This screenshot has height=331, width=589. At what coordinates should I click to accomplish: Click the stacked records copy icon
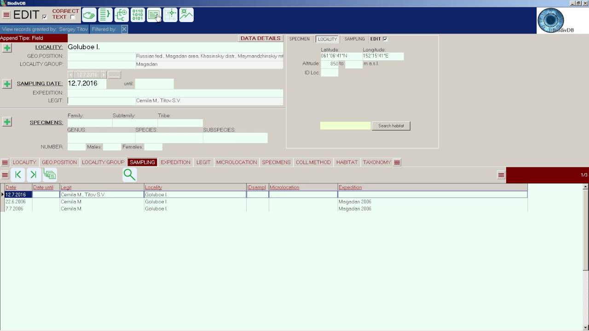(x=50, y=175)
